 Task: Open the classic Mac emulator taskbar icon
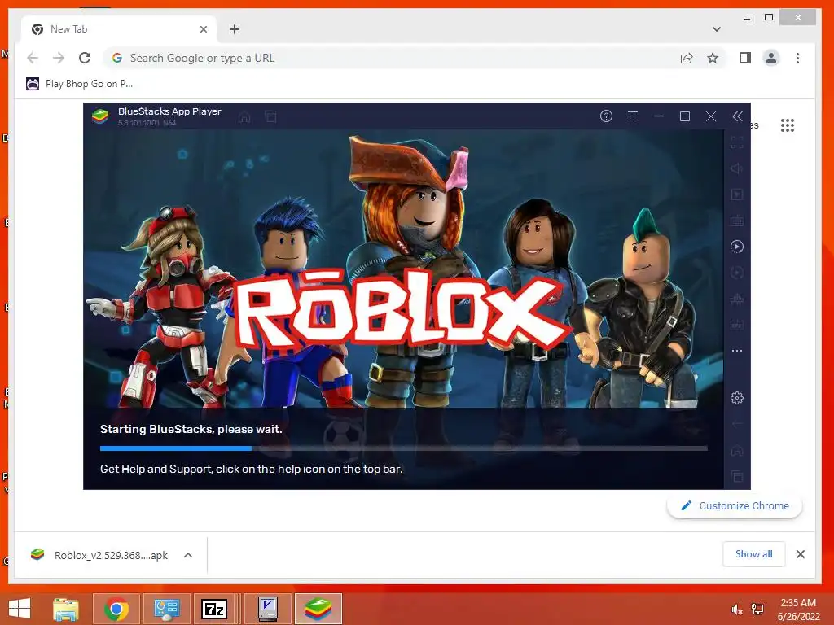pyautogui.click(x=267, y=609)
